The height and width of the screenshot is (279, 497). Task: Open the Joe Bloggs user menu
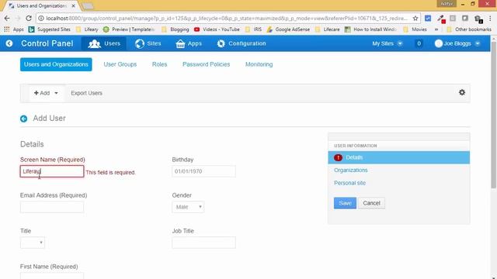tap(457, 43)
